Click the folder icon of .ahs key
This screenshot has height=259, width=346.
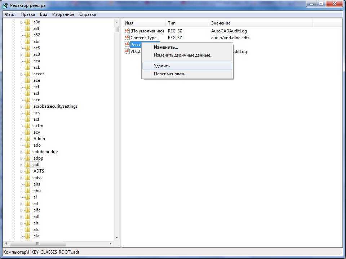[x=28, y=184]
